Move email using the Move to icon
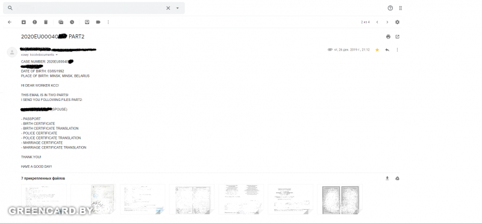 tap(87, 22)
